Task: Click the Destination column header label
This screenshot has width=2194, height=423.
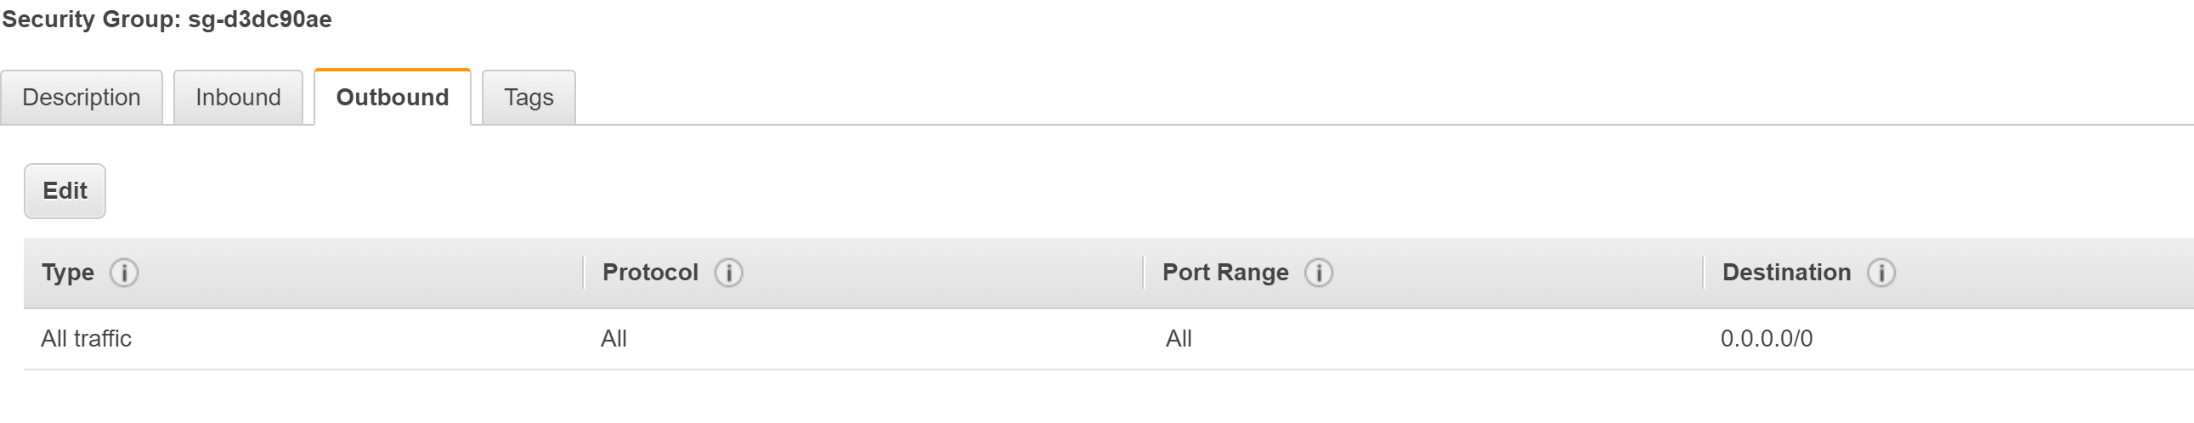Action: pos(1786,274)
